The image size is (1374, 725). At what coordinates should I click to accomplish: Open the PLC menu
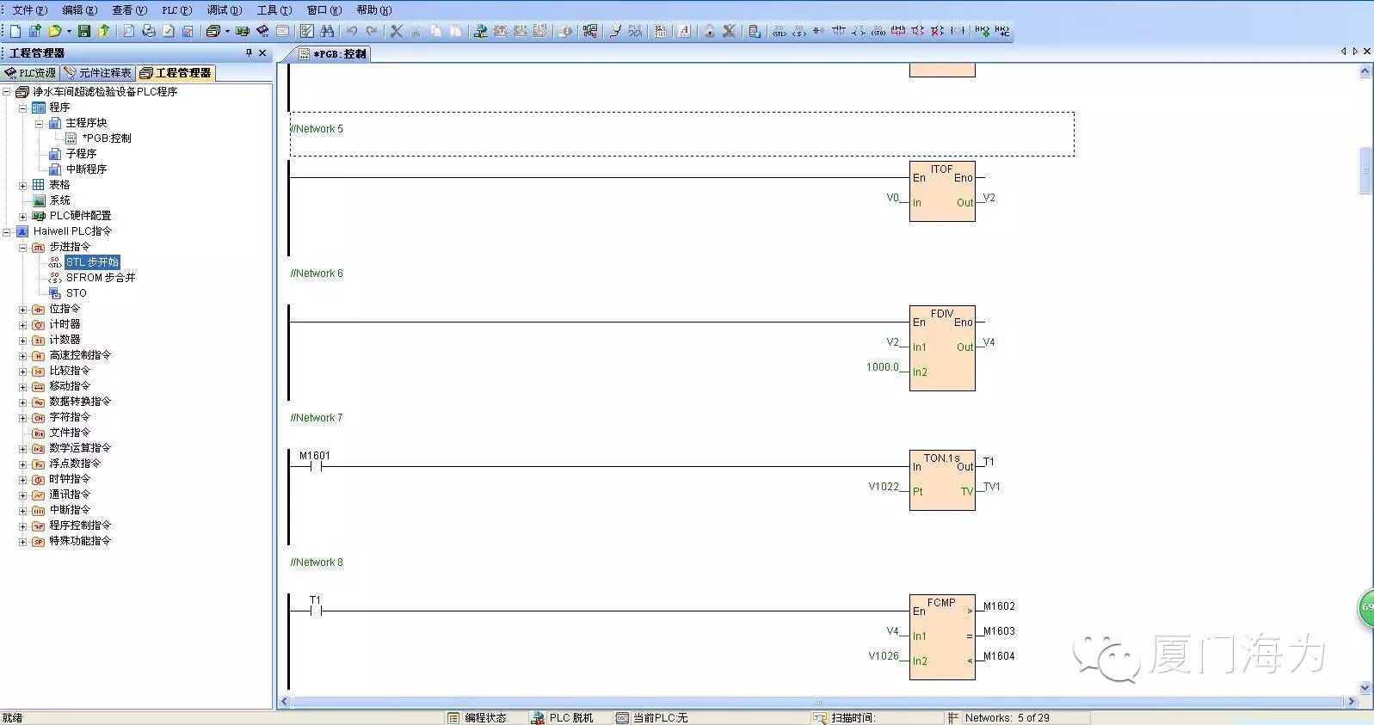(x=176, y=10)
